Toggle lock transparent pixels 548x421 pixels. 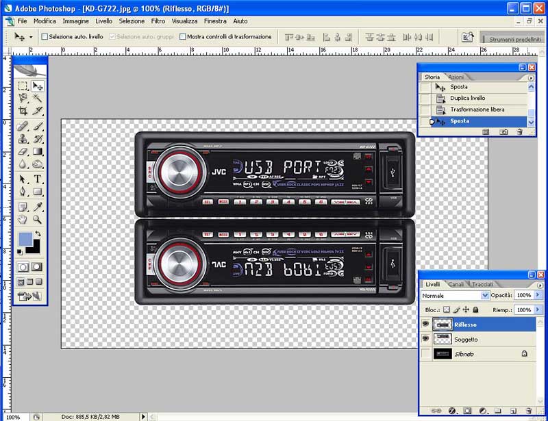click(x=447, y=309)
